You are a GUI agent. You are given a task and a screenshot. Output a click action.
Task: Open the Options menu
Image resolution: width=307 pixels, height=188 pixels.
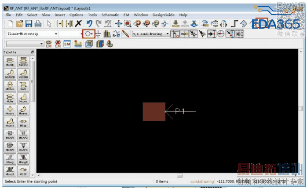click(77, 15)
